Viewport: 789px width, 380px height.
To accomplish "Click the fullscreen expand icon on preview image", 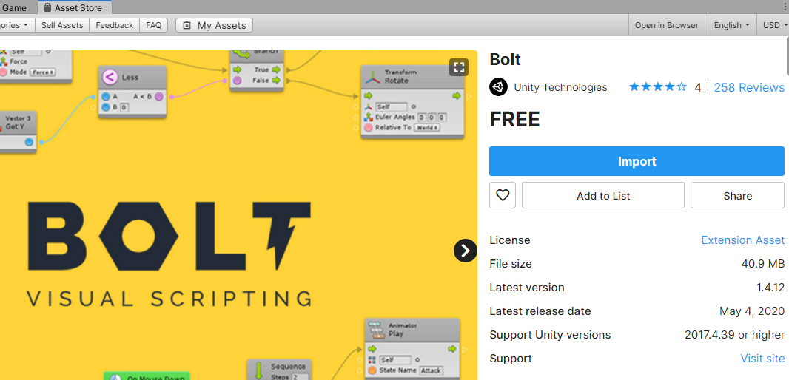I will pos(459,68).
